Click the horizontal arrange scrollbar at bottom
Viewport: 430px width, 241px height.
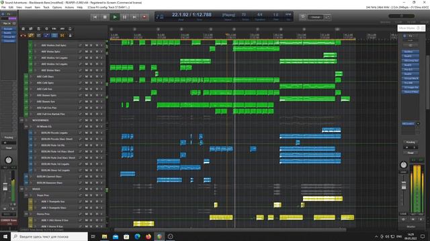point(230,230)
